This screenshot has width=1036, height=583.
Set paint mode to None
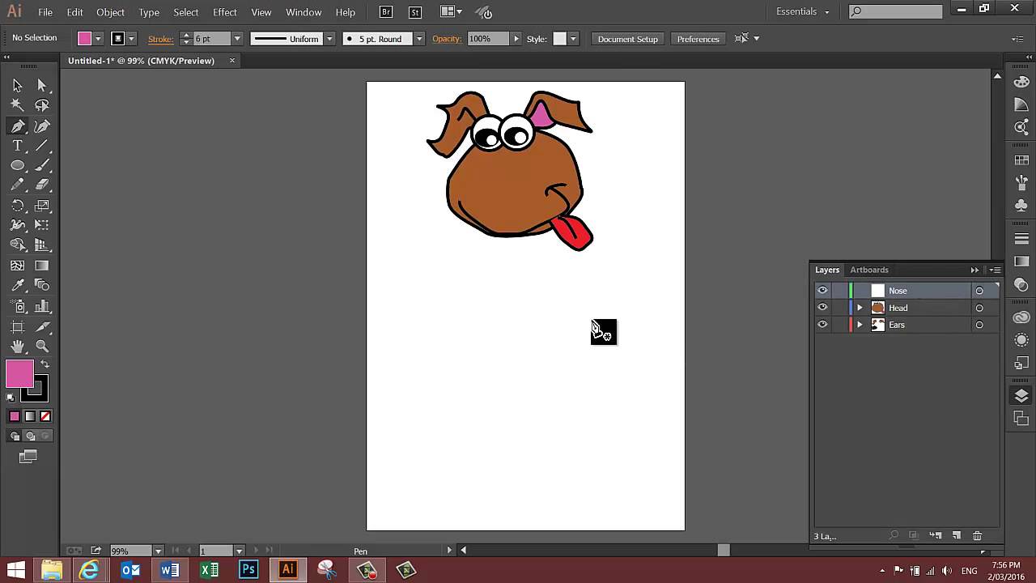coord(45,416)
